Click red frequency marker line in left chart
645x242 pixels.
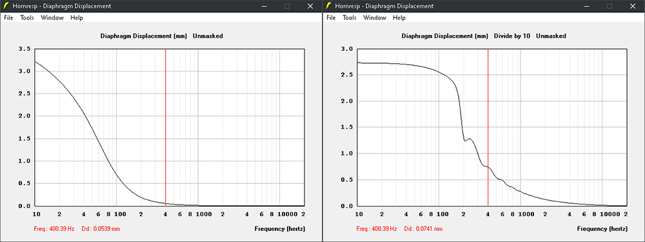click(x=165, y=127)
